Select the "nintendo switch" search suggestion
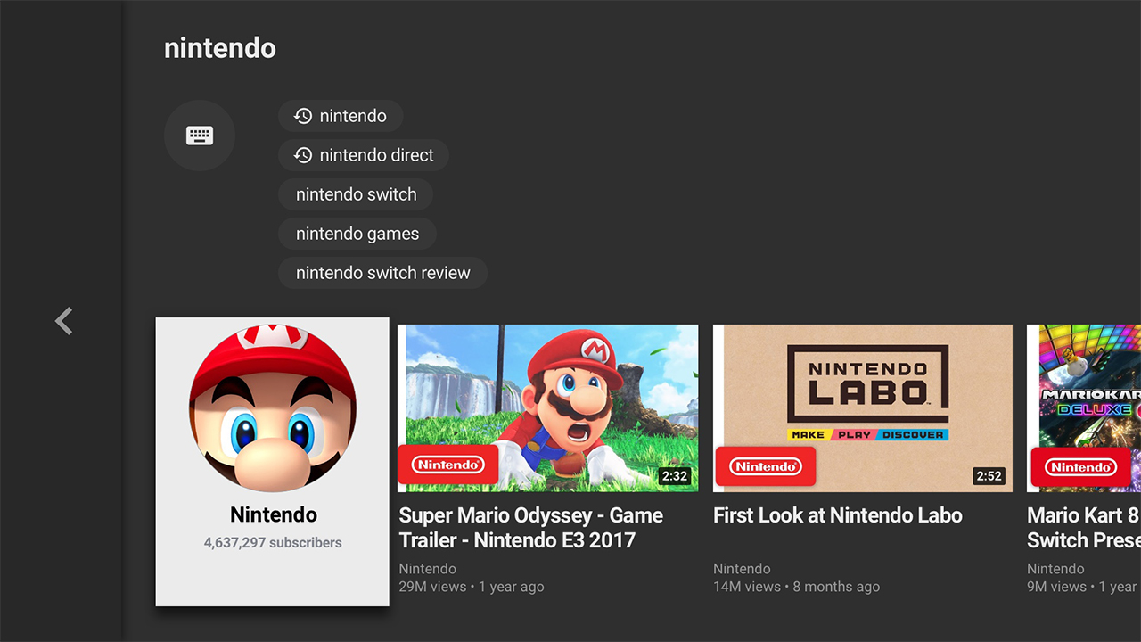Viewport: 1141px width, 642px height. click(x=356, y=194)
